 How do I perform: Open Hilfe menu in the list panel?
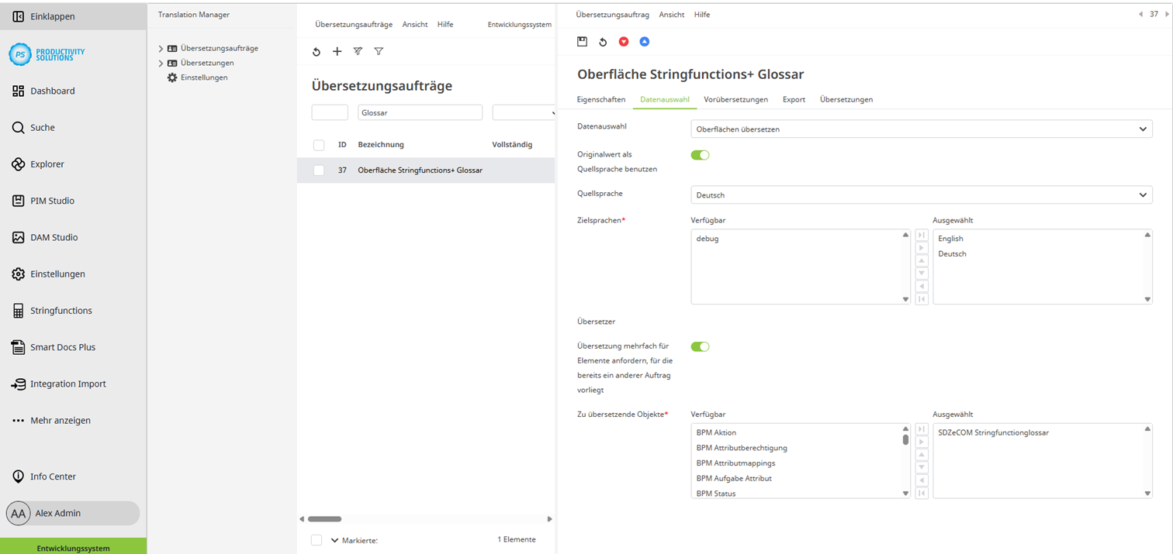click(x=445, y=25)
